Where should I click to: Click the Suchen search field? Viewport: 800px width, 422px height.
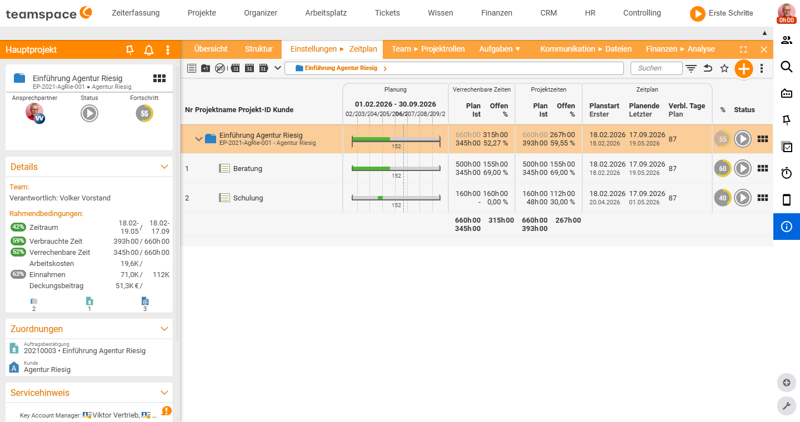(x=657, y=68)
